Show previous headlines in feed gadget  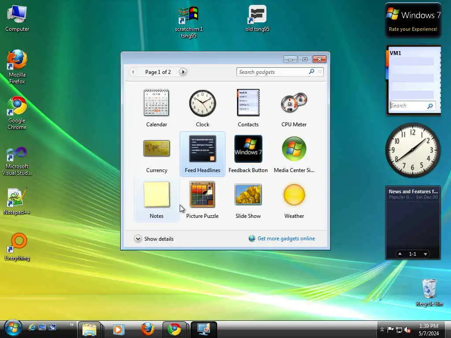coord(400,254)
